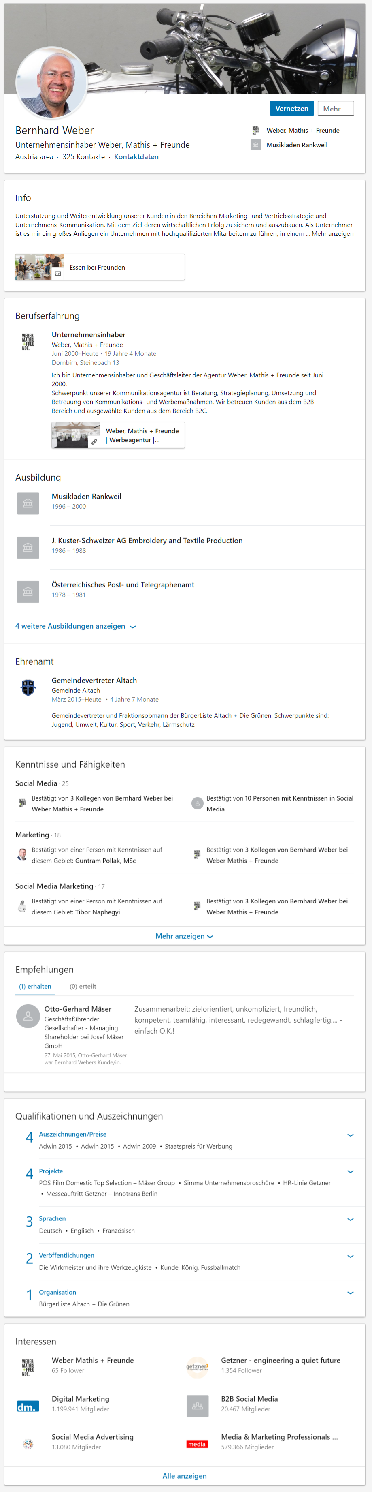The image size is (372, 1492).
Task: Click the Vernetzen button
Action: (291, 108)
